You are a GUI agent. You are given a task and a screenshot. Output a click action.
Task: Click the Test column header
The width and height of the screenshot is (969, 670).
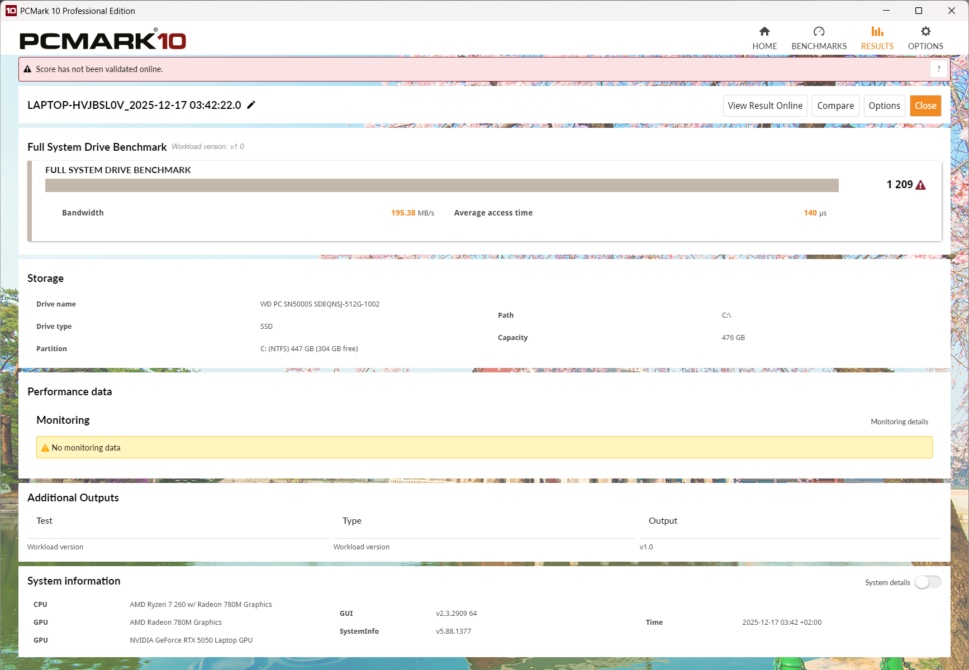point(44,521)
